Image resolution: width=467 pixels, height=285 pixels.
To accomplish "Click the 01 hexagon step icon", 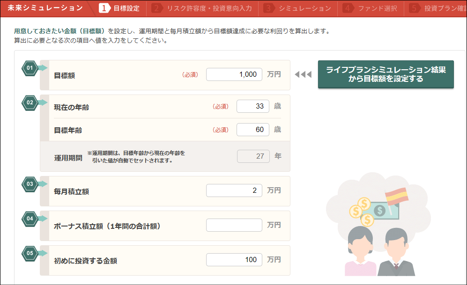I will click(30, 68).
